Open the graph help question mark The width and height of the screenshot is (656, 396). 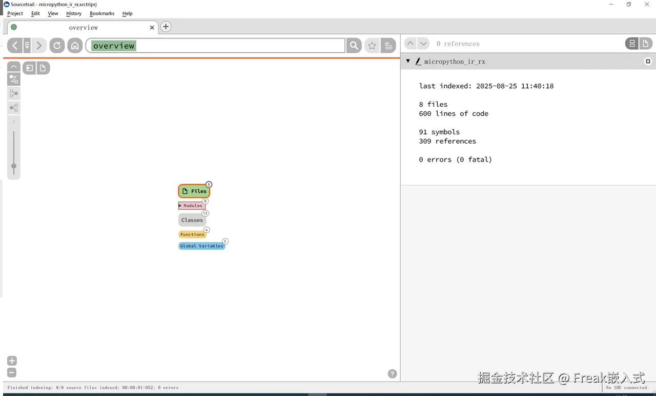coord(392,374)
